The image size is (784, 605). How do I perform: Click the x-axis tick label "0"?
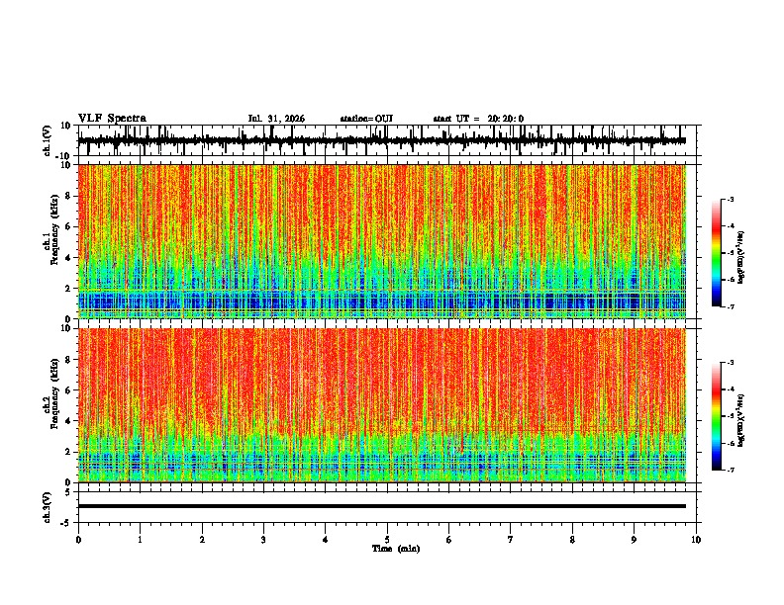coord(78,540)
